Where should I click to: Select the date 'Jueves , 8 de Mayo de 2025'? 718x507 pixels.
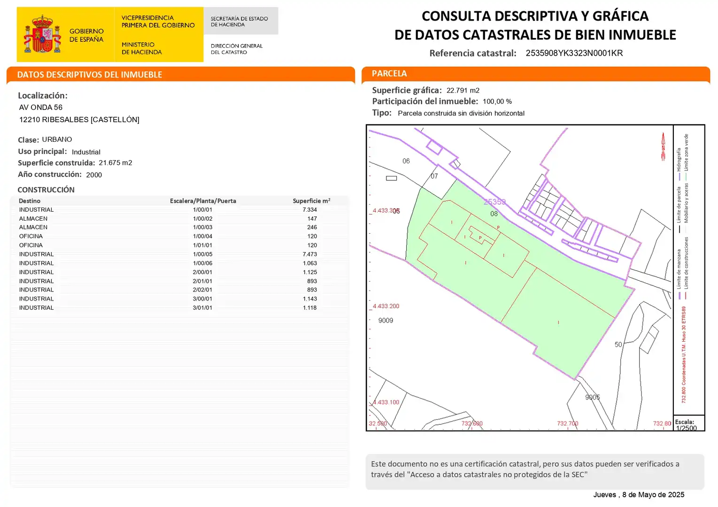click(639, 495)
